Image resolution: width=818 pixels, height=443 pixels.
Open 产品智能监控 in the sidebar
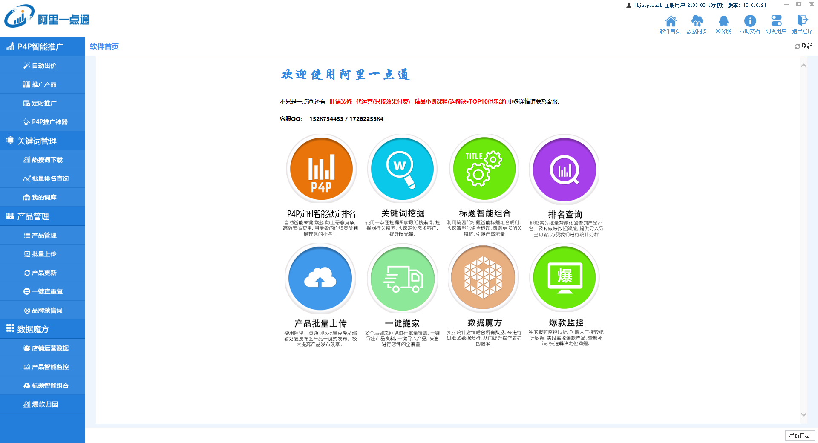[x=43, y=367]
